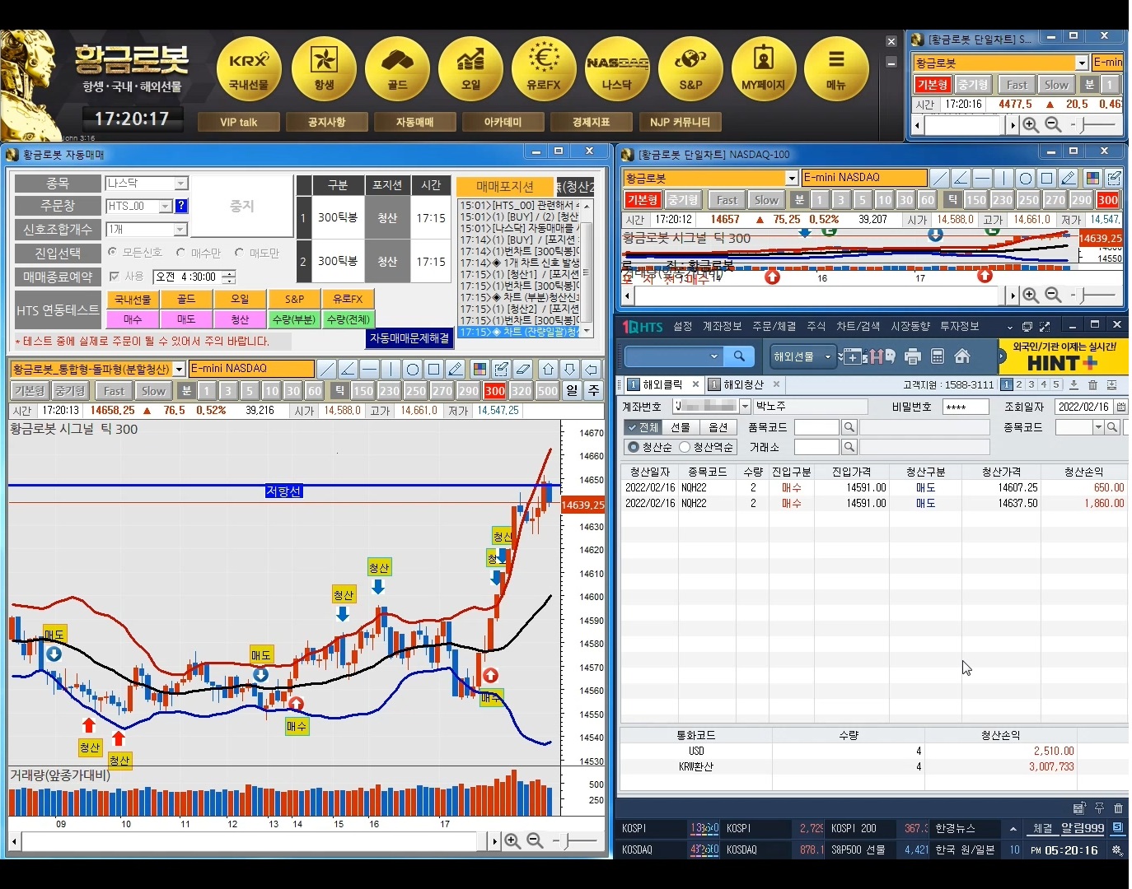
Task: Click the blue help question mark beside 주문창
Action: click(181, 206)
